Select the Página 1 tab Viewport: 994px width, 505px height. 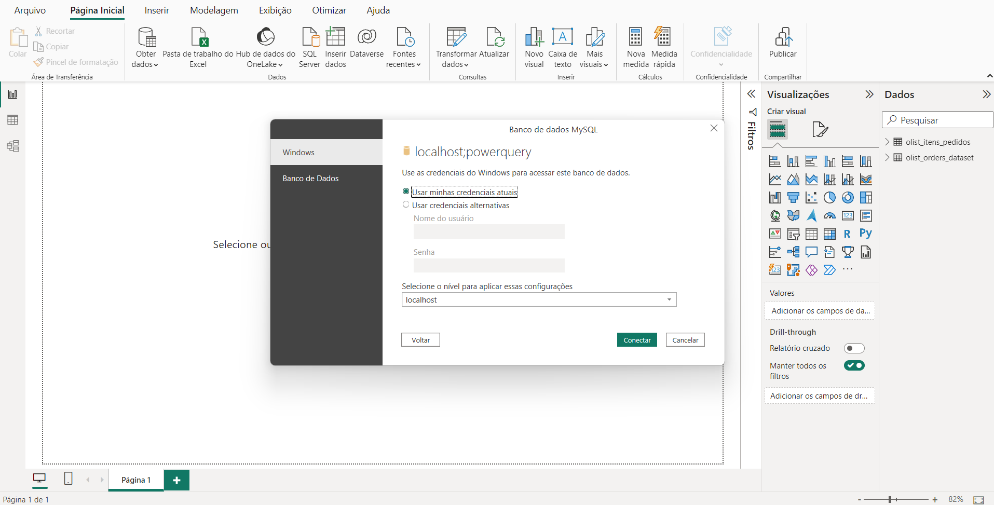click(136, 480)
